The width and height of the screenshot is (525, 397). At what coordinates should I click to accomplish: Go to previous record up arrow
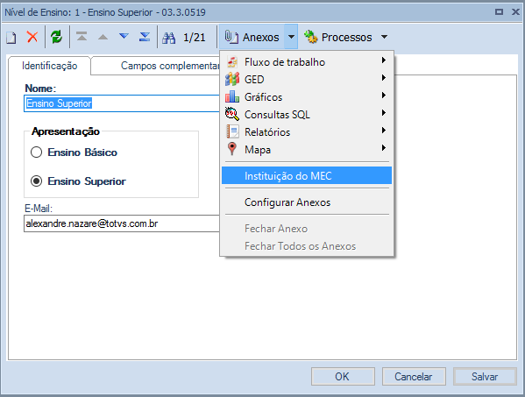103,37
